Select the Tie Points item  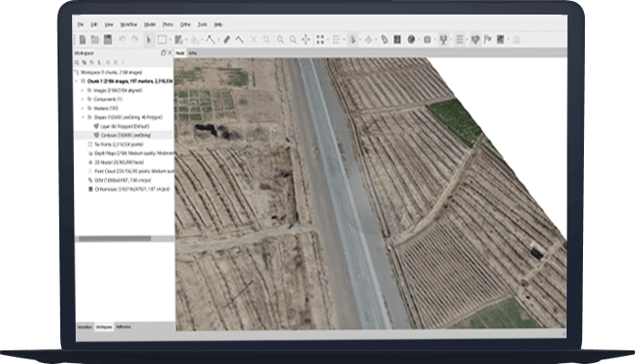(119, 144)
